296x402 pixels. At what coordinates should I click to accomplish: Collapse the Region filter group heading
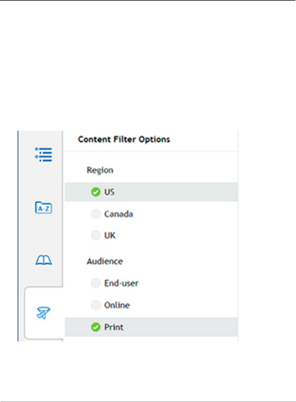click(x=100, y=170)
